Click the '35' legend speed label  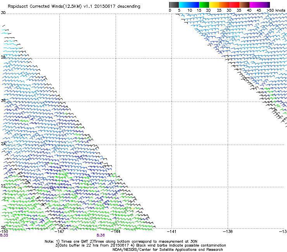(x=239, y=10)
